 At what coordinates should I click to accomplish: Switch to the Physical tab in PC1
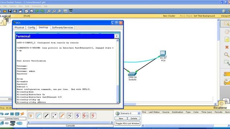click(x=19, y=28)
